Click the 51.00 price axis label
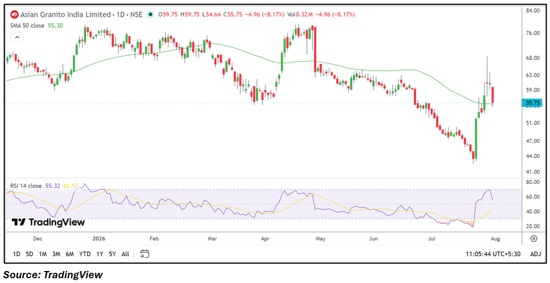Image resolution: width=550 pixels, height=283 pixels. (532, 123)
